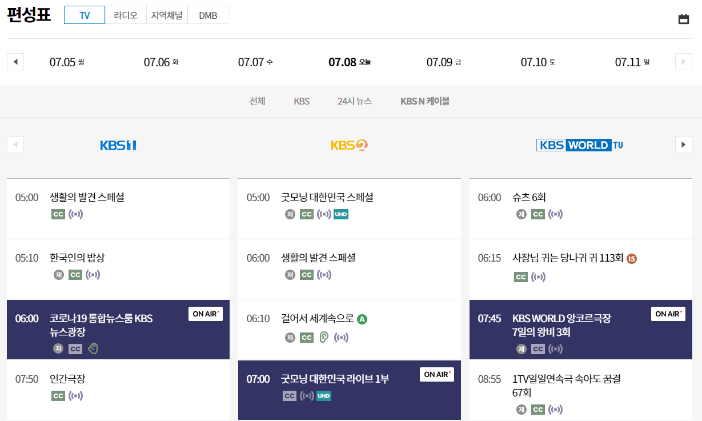Go to previous week with the left date arrow

tap(15, 61)
